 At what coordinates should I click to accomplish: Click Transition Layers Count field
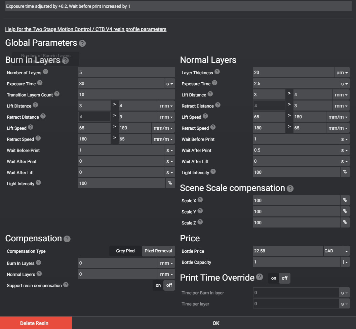126,95
